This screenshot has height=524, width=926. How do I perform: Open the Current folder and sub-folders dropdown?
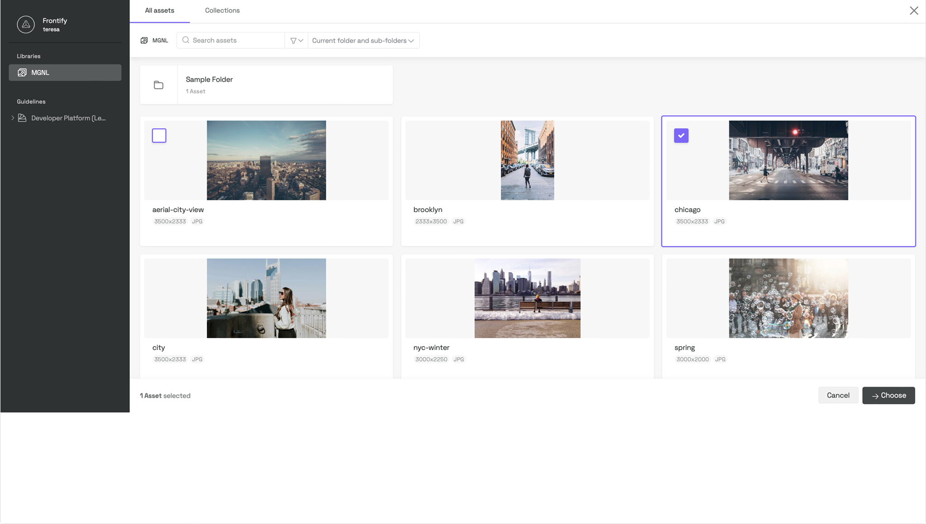363,40
